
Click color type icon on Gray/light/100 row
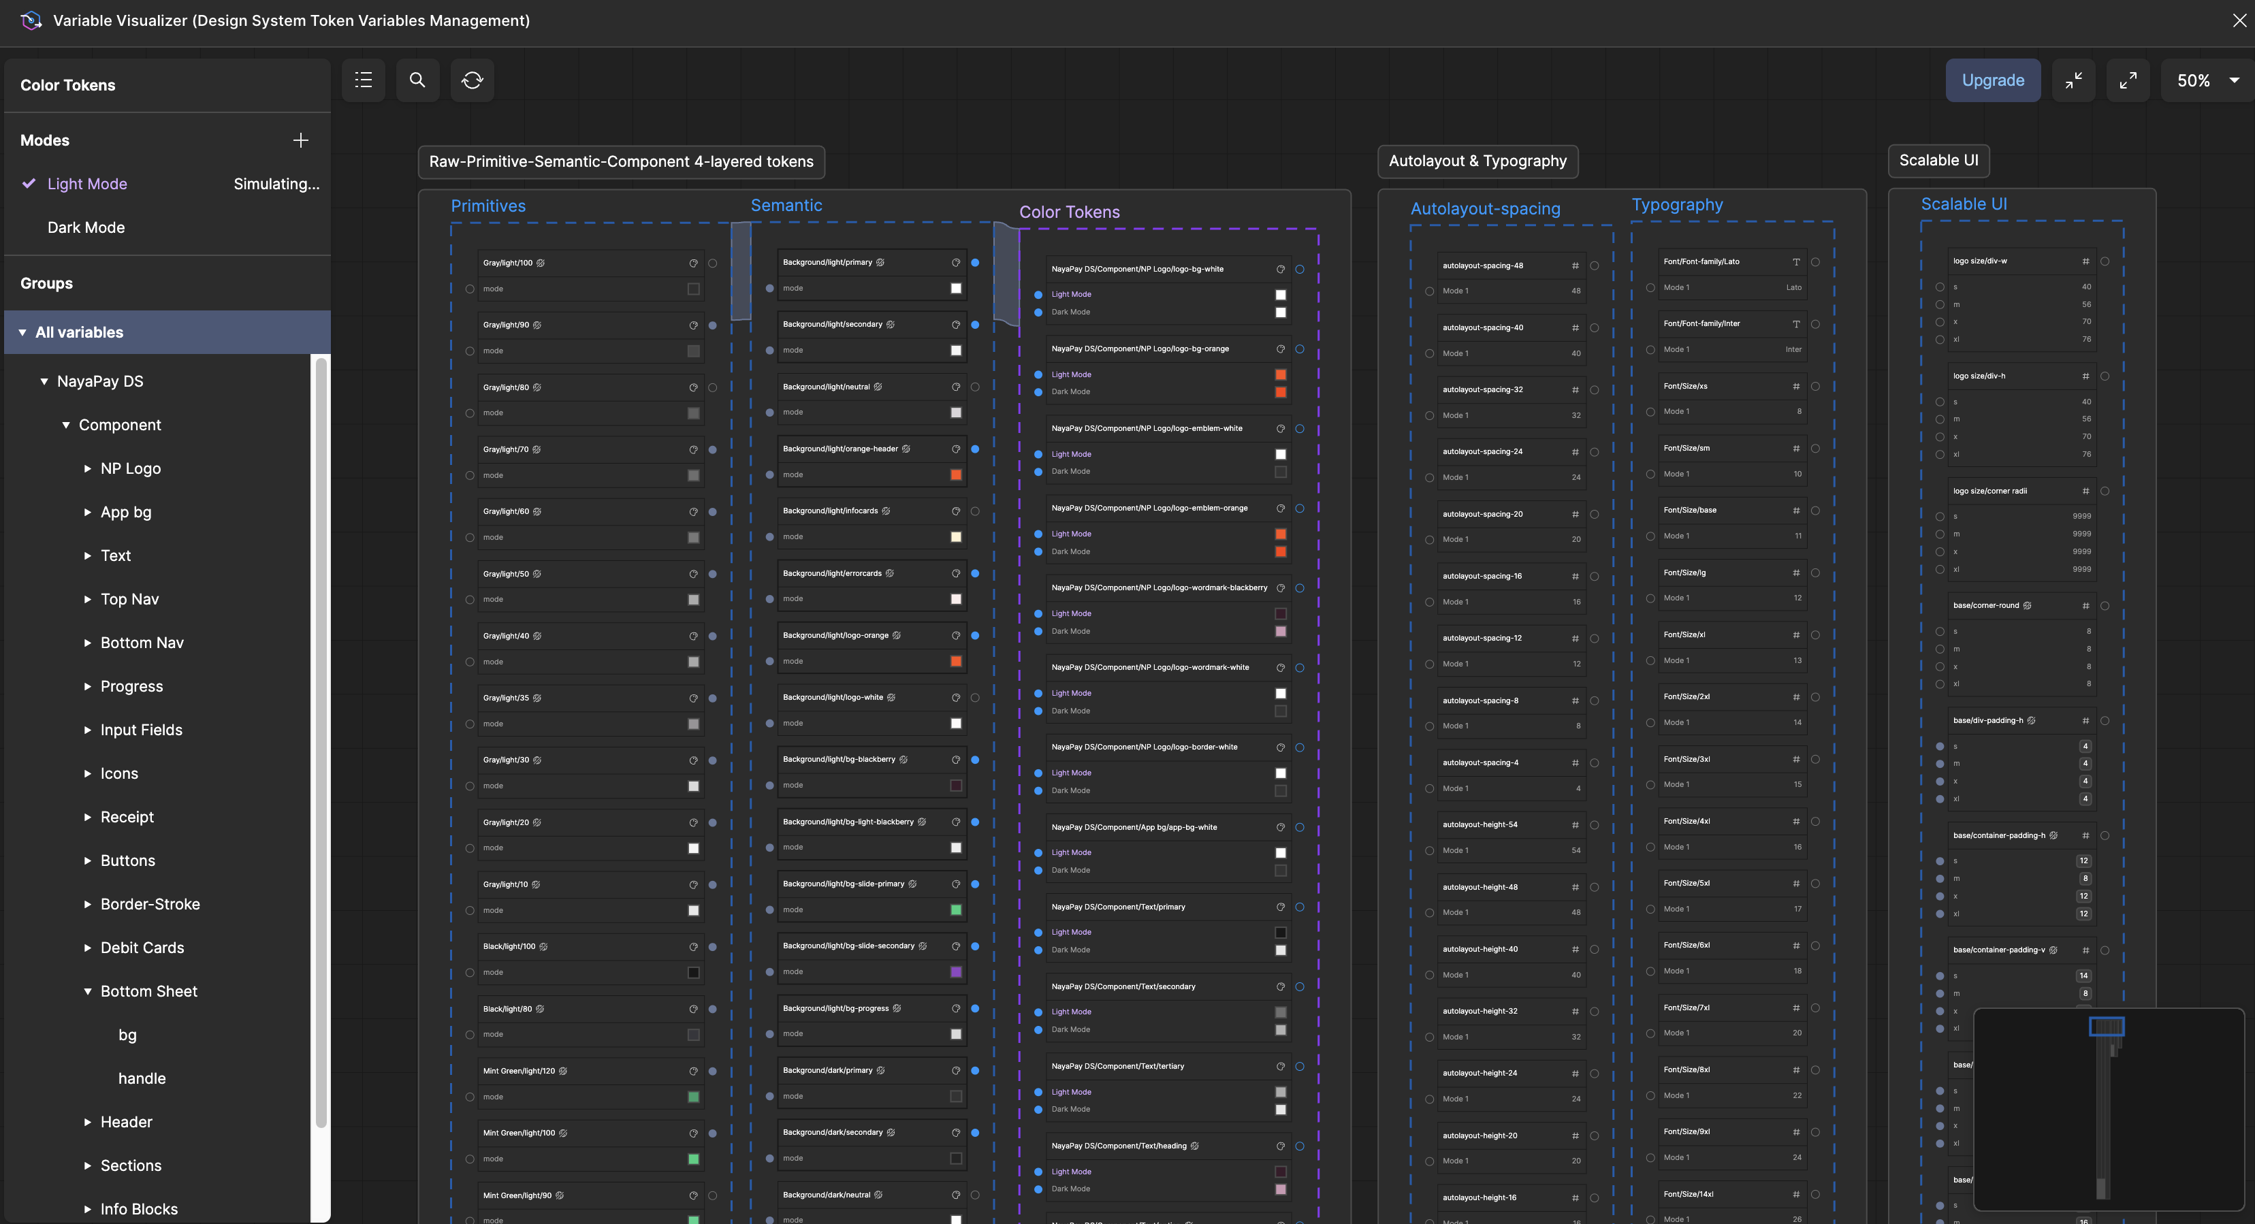[693, 263]
